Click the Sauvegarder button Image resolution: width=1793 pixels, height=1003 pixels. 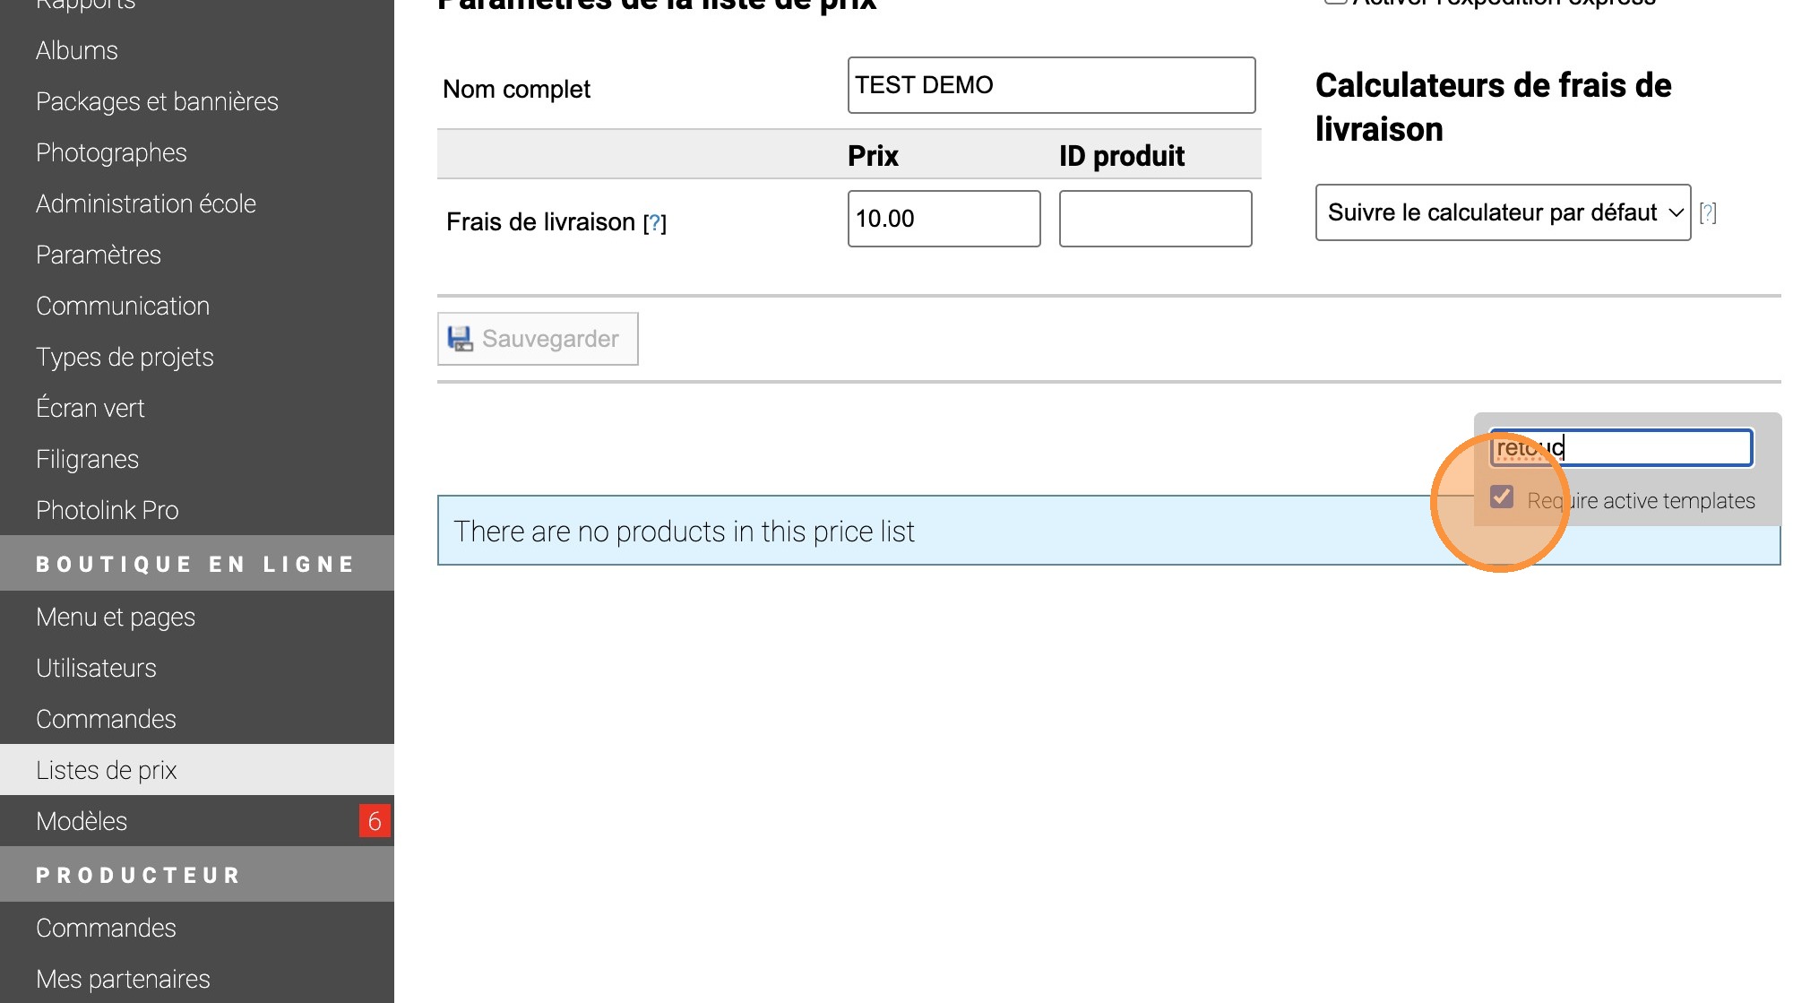(538, 339)
